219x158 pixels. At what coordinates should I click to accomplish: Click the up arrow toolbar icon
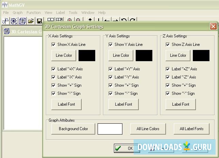[x=90, y=20]
